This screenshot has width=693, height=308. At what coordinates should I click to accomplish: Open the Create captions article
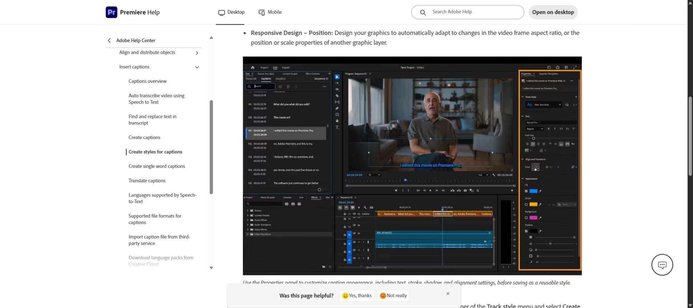144,137
